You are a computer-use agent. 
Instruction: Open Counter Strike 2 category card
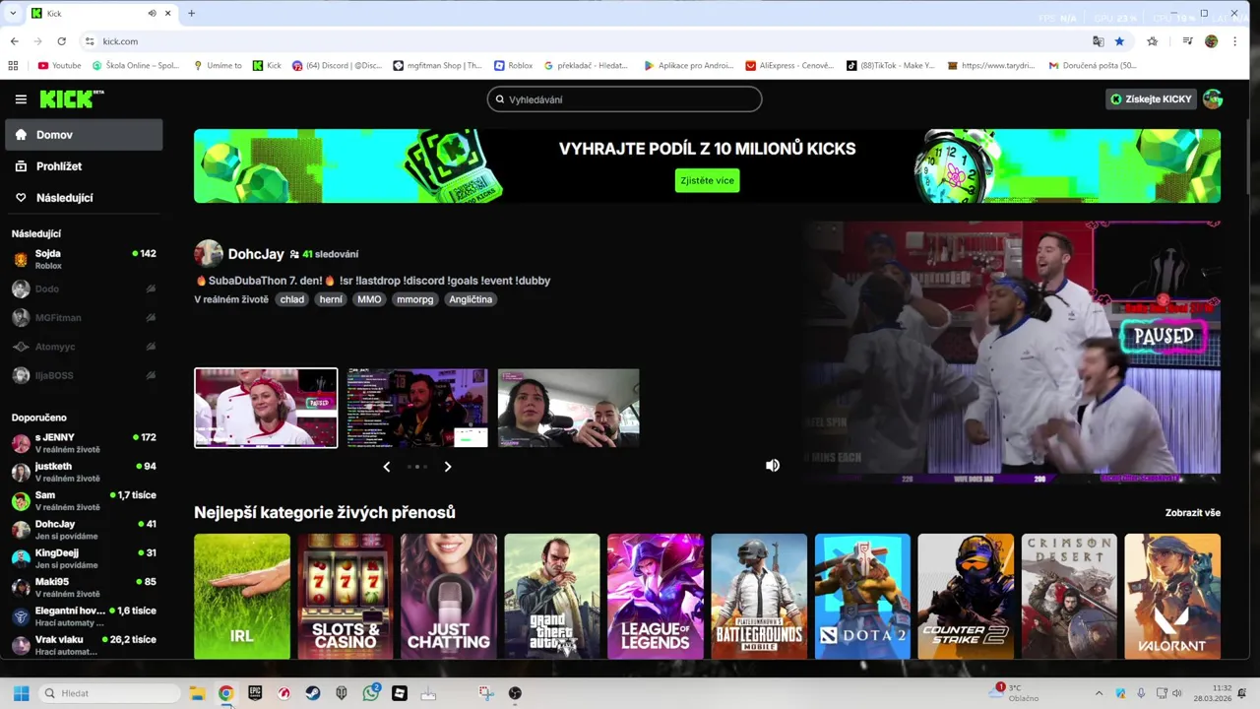click(966, 597)
